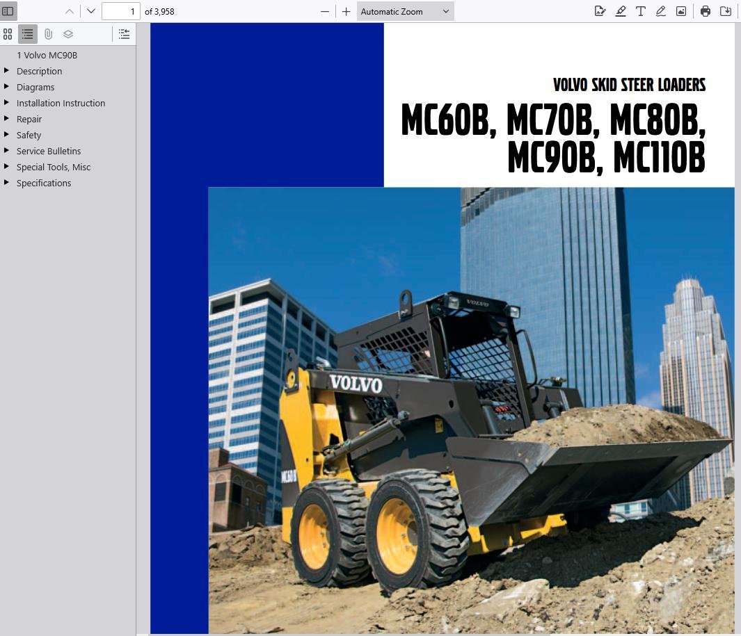Expand the Repair outline entry
Screen dimensions: 741x636
pos(7,119)
